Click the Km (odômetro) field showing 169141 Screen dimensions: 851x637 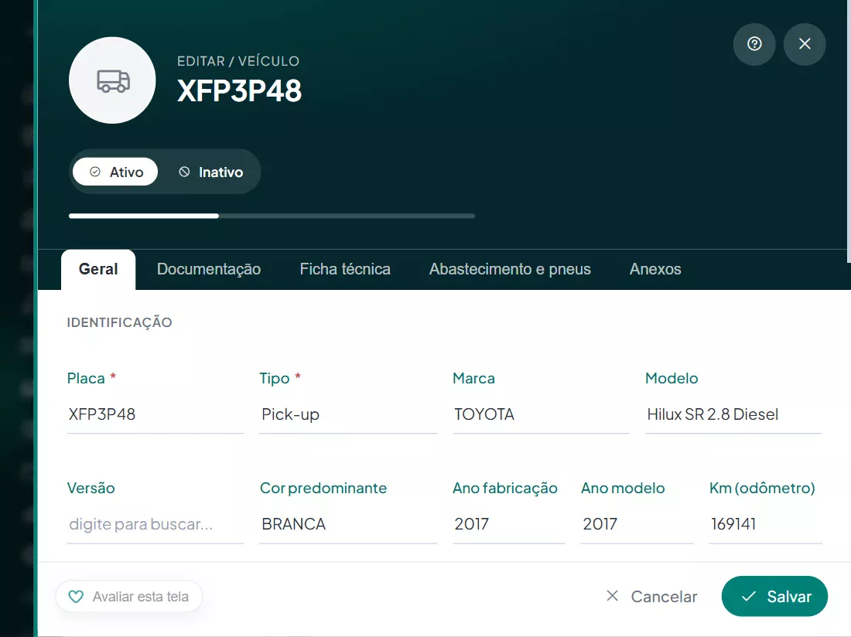point(765,524)
